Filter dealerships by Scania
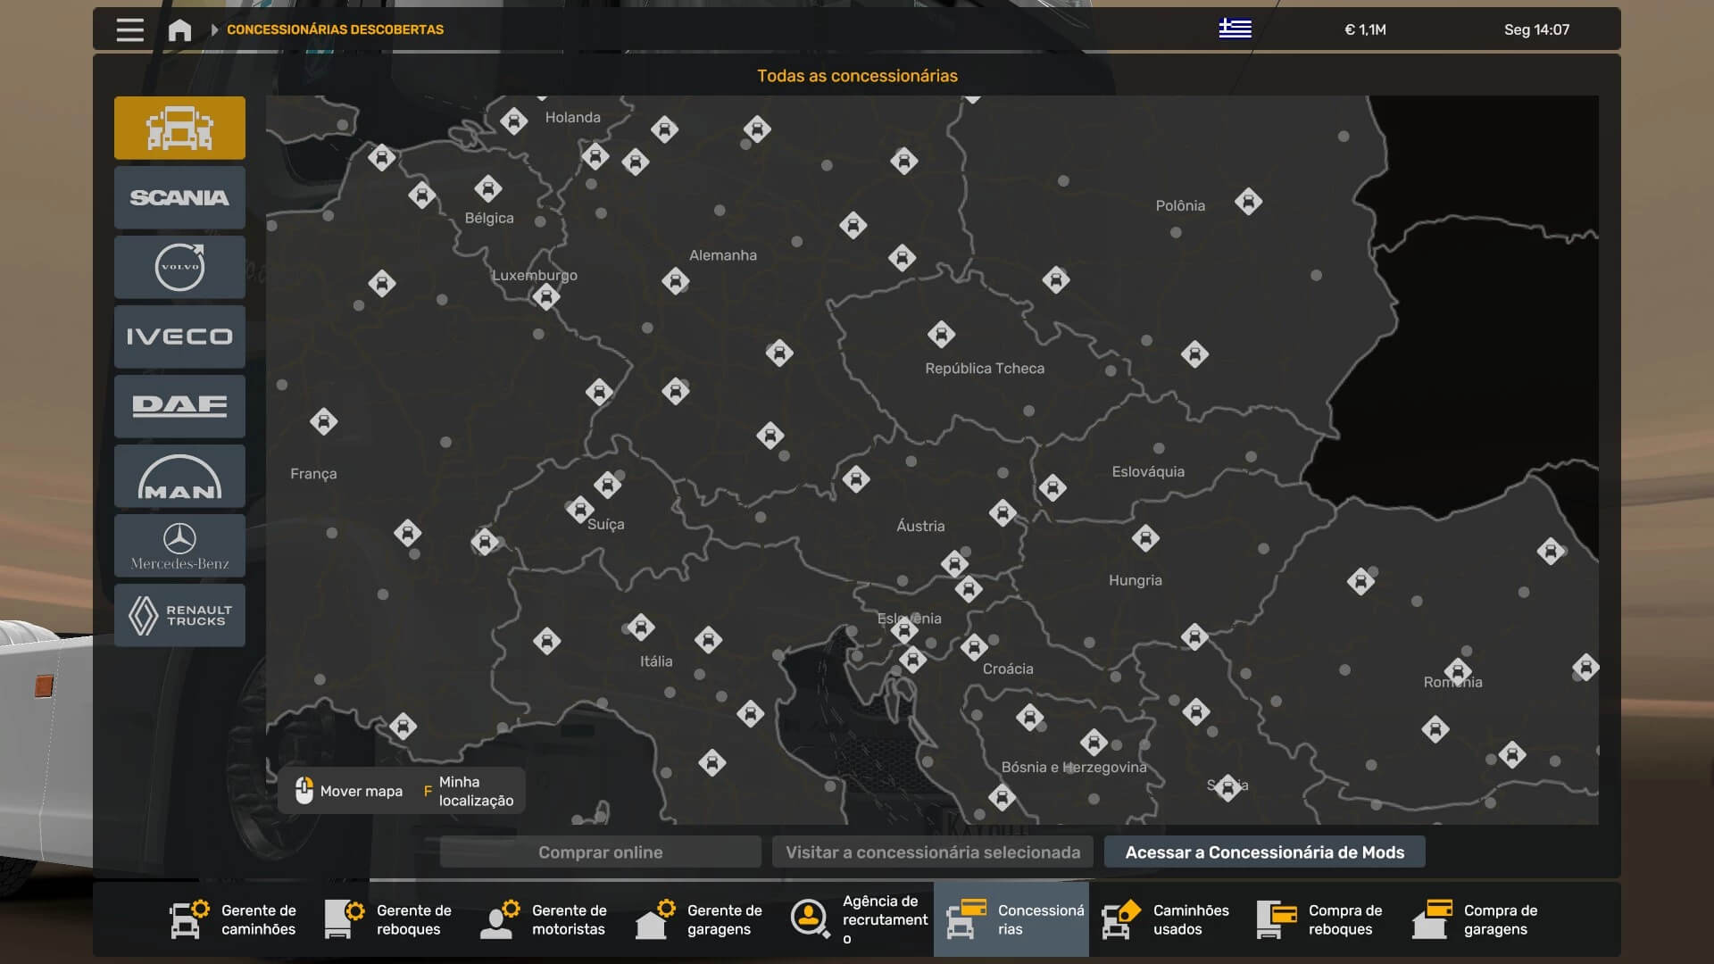1714x964 pixels. 179,197
